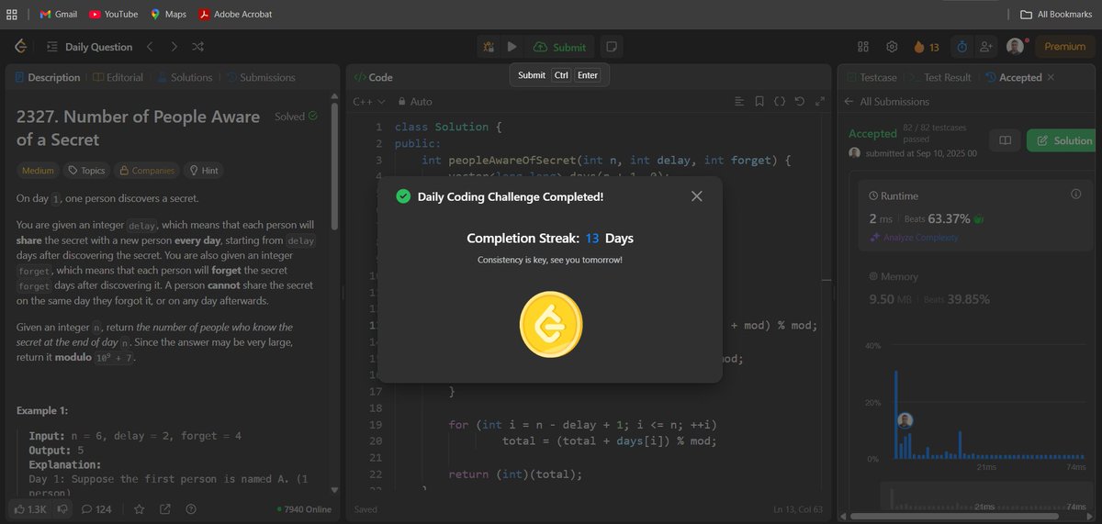Format code with the align icon
This screenshot has height=524, width=1102.
[738, 102]
